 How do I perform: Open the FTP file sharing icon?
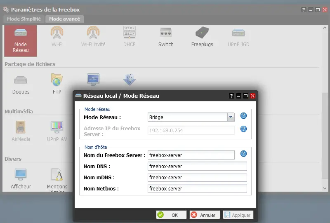pos(57,84)
